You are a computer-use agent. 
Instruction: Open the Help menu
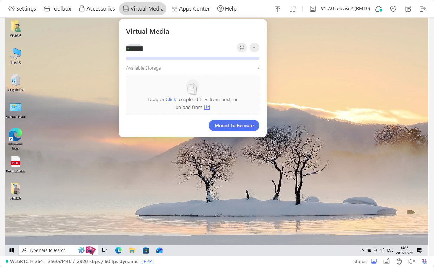226,8
